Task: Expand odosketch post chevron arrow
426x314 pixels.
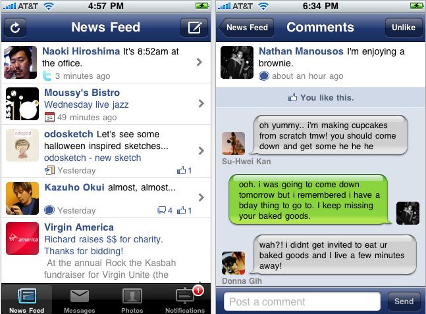Action: 201,151
